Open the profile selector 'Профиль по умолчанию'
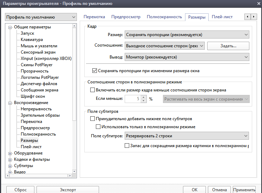This screenshot has height=193, width=262. coord(41,17)
